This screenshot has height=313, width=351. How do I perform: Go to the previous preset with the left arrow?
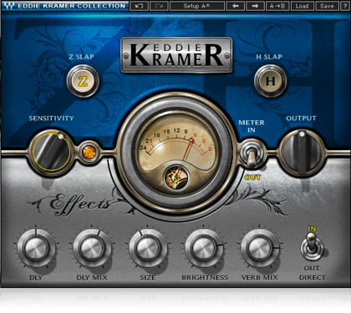click(236, 6)
